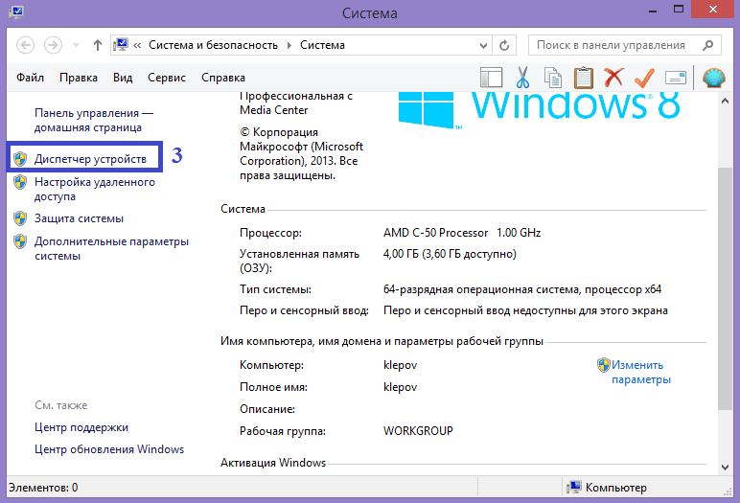The image size is (740, 503).
Task: Click the clipboard Paste icon
Action: (584, 78)
